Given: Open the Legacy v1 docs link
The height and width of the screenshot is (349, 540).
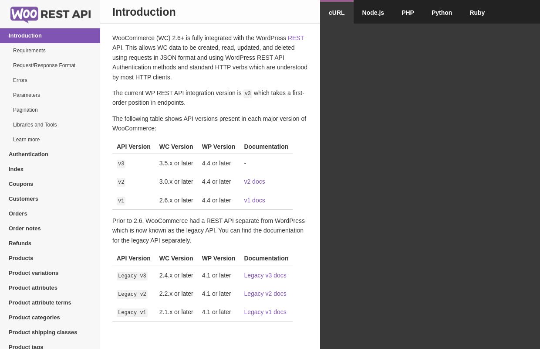Looking at the screenshot, I should pos(265,312).
